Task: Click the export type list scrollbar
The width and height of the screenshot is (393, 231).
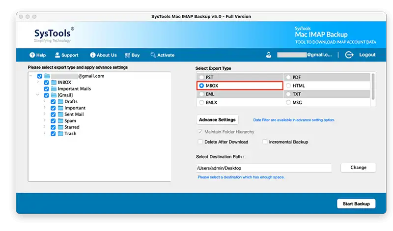Action: pyautogui.click(x=373, y=87)
